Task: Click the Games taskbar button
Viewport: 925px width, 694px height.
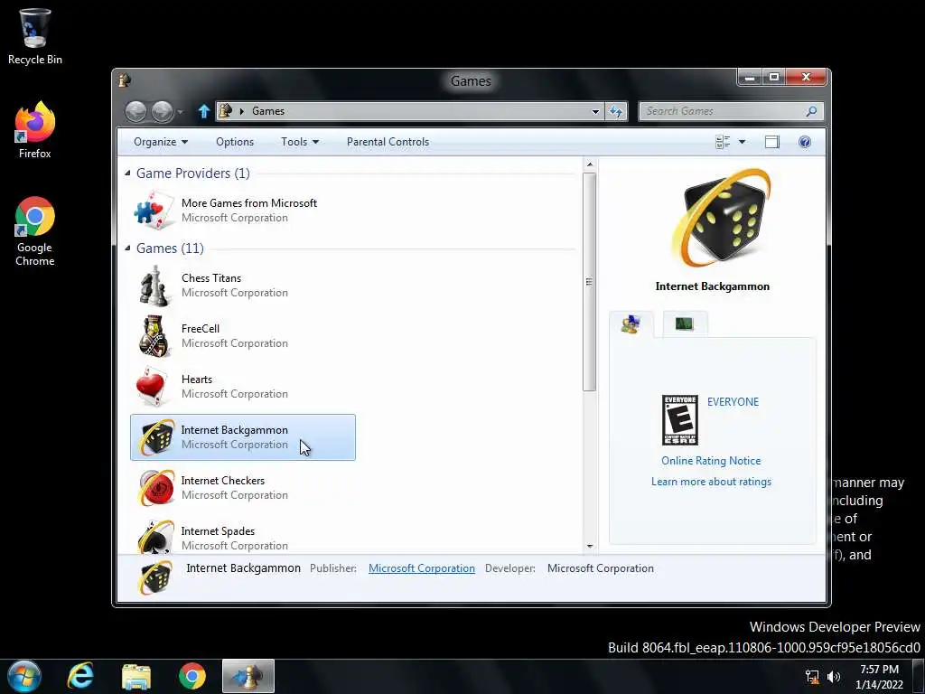Action: click(x=248, y=676)
